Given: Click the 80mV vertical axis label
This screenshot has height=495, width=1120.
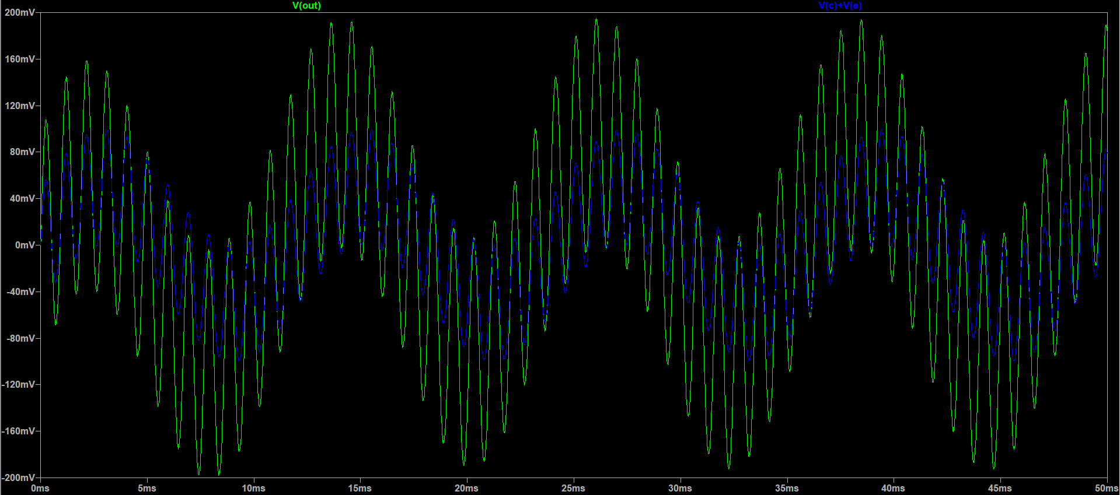Looking at the screenshot, I should pos(22,152).
